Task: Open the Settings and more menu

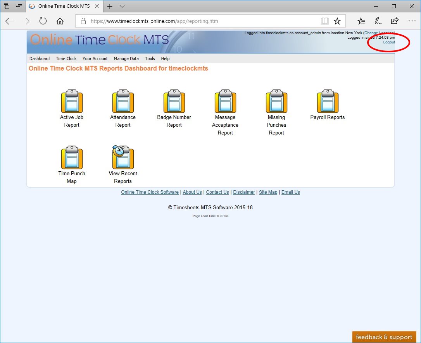Action: point(412,21)
